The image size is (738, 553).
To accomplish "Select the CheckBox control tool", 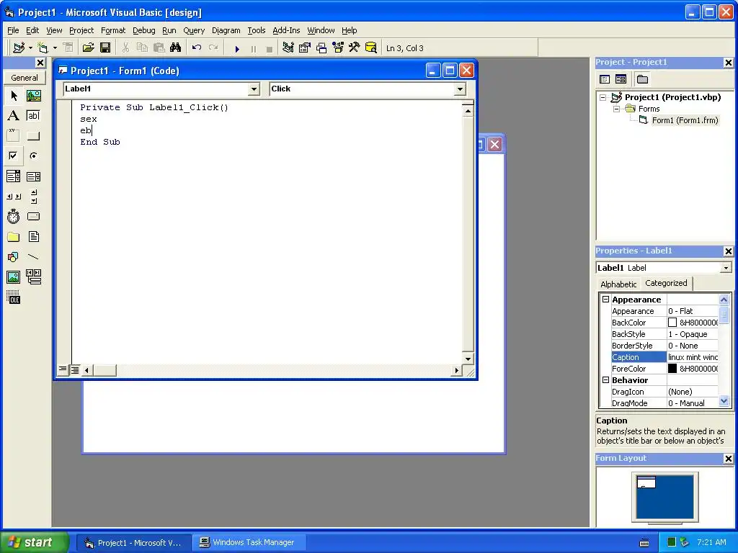I will click(14, 156).
